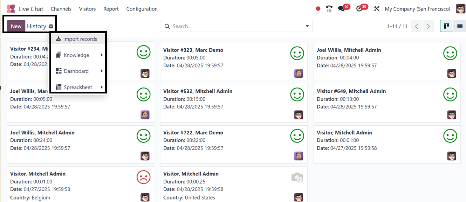Select Import records from the menu

point(78,39)
